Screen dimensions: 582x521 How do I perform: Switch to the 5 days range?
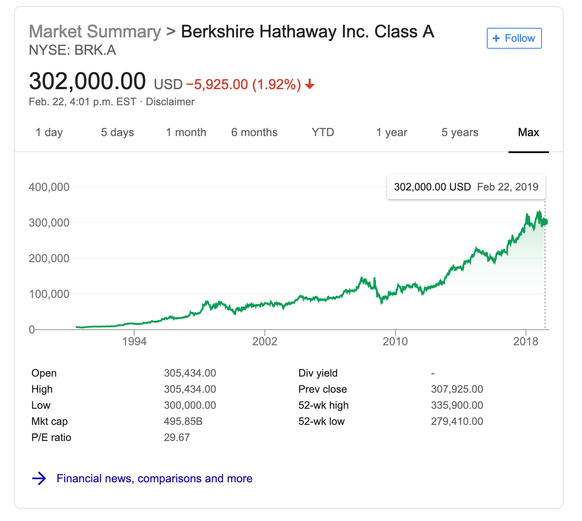coord(117,132)
